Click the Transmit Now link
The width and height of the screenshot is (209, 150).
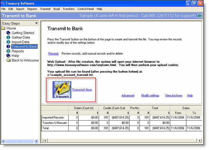pyautogui.click(x=82, y=90)
